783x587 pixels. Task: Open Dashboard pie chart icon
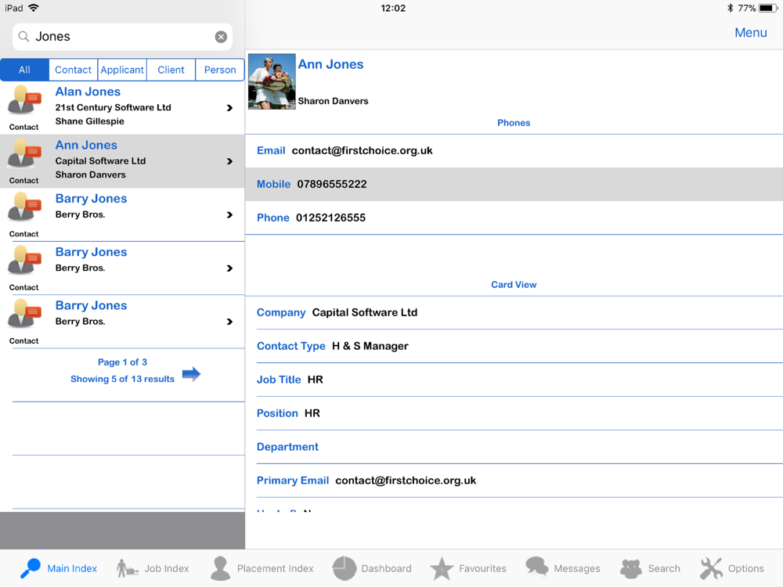(344, 568)
